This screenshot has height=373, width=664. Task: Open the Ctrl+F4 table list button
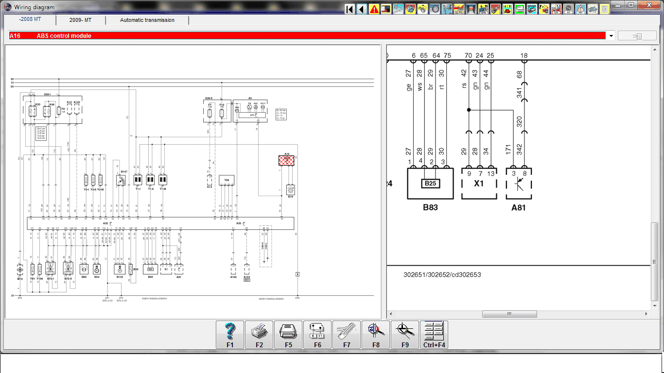(434, 334)
